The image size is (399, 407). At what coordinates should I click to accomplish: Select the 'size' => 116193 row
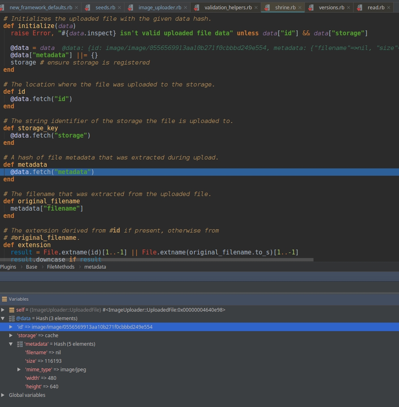point(199,361)
